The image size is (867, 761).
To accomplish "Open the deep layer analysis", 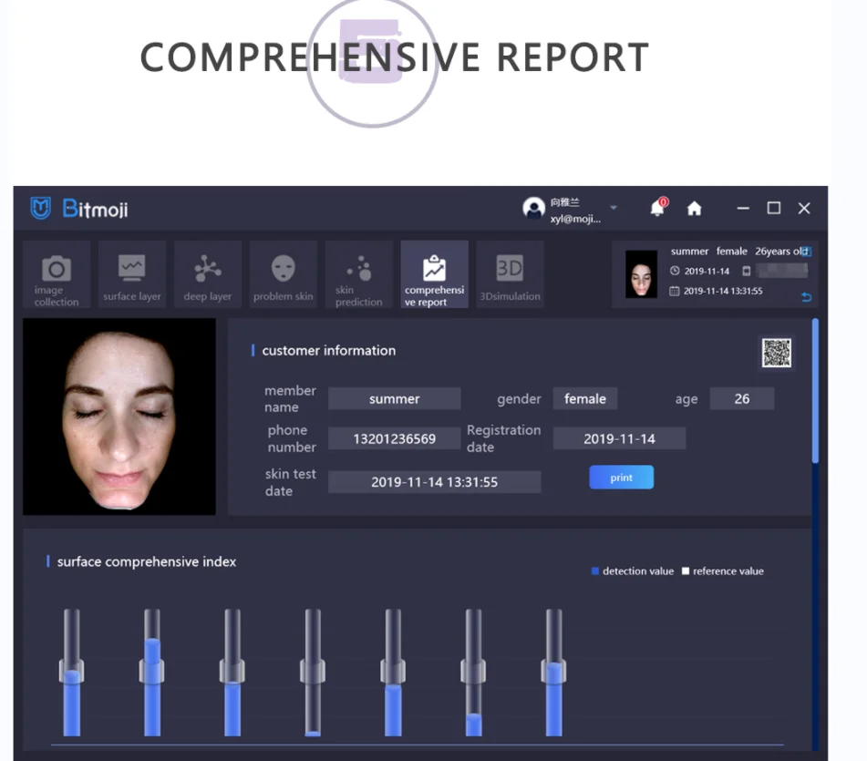I will coord(208,275).
